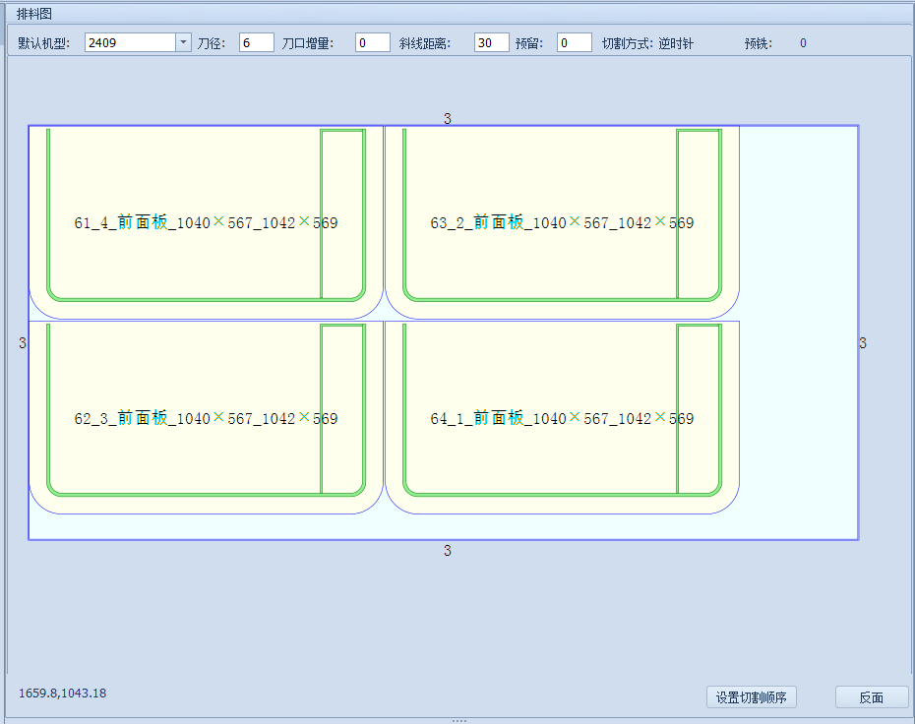Open the 默认机型 dropdown arrow
Viewport: 915px width, 724px height.
pos(183,42)
